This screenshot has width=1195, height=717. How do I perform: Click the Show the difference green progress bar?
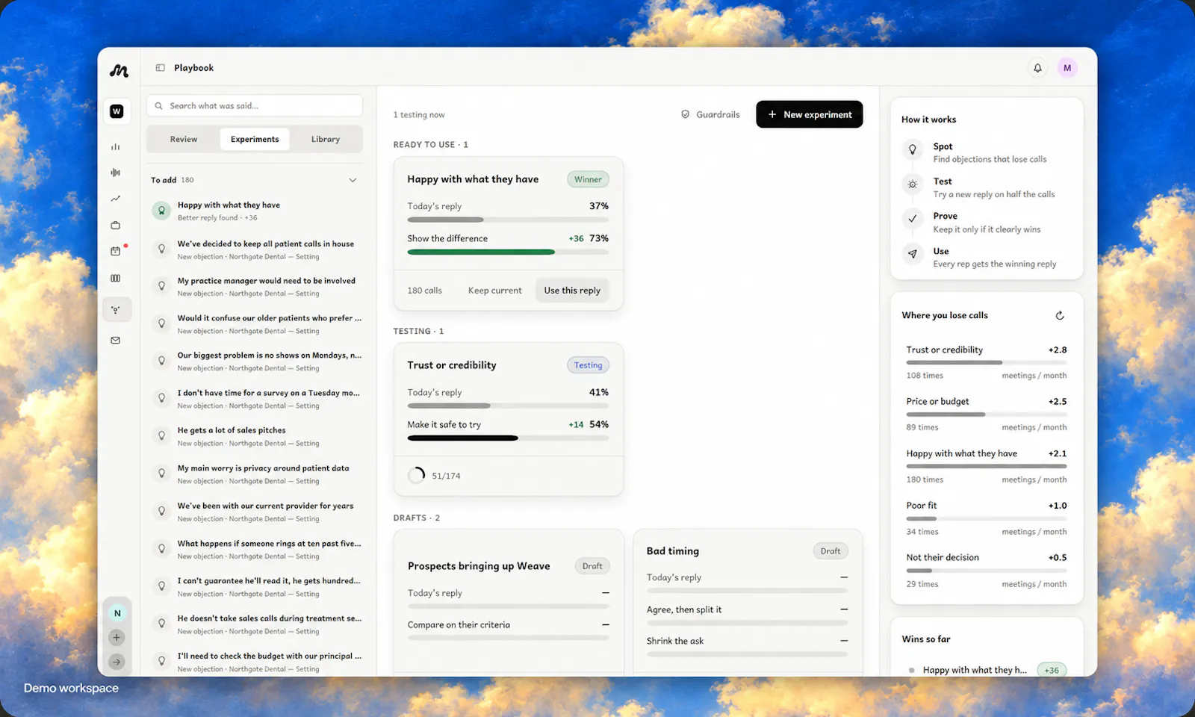508,252
